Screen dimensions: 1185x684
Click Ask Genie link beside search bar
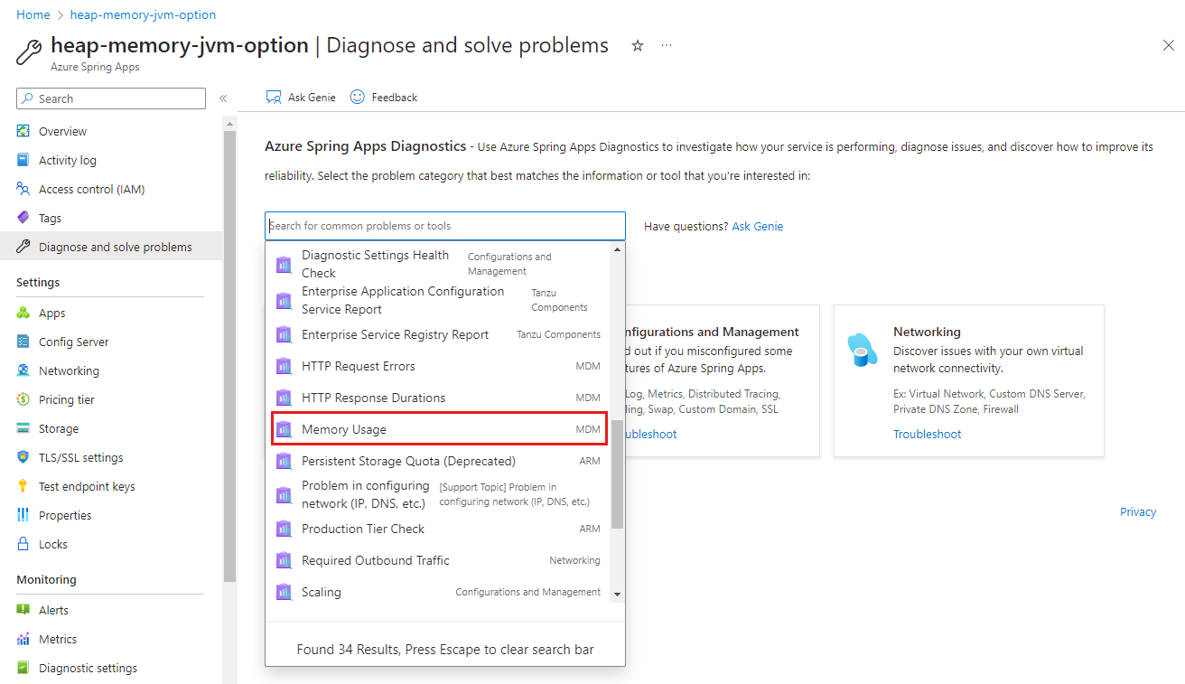[758, 226]
